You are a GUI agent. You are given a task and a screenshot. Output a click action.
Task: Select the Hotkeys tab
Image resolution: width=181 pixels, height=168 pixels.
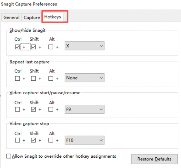point(52,17)
